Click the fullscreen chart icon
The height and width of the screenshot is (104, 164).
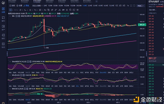click(131, 6)
